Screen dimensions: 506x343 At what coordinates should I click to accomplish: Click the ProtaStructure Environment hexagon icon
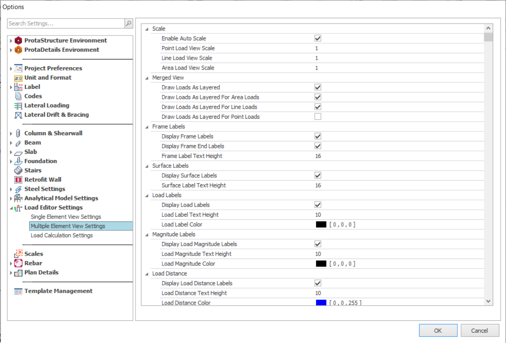(18, 40)
